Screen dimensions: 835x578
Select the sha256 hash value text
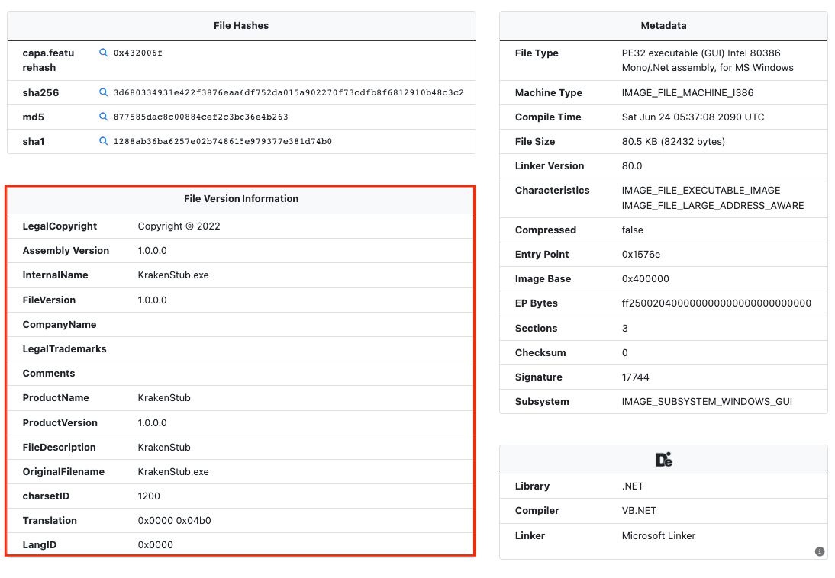(x=289, y=92)
